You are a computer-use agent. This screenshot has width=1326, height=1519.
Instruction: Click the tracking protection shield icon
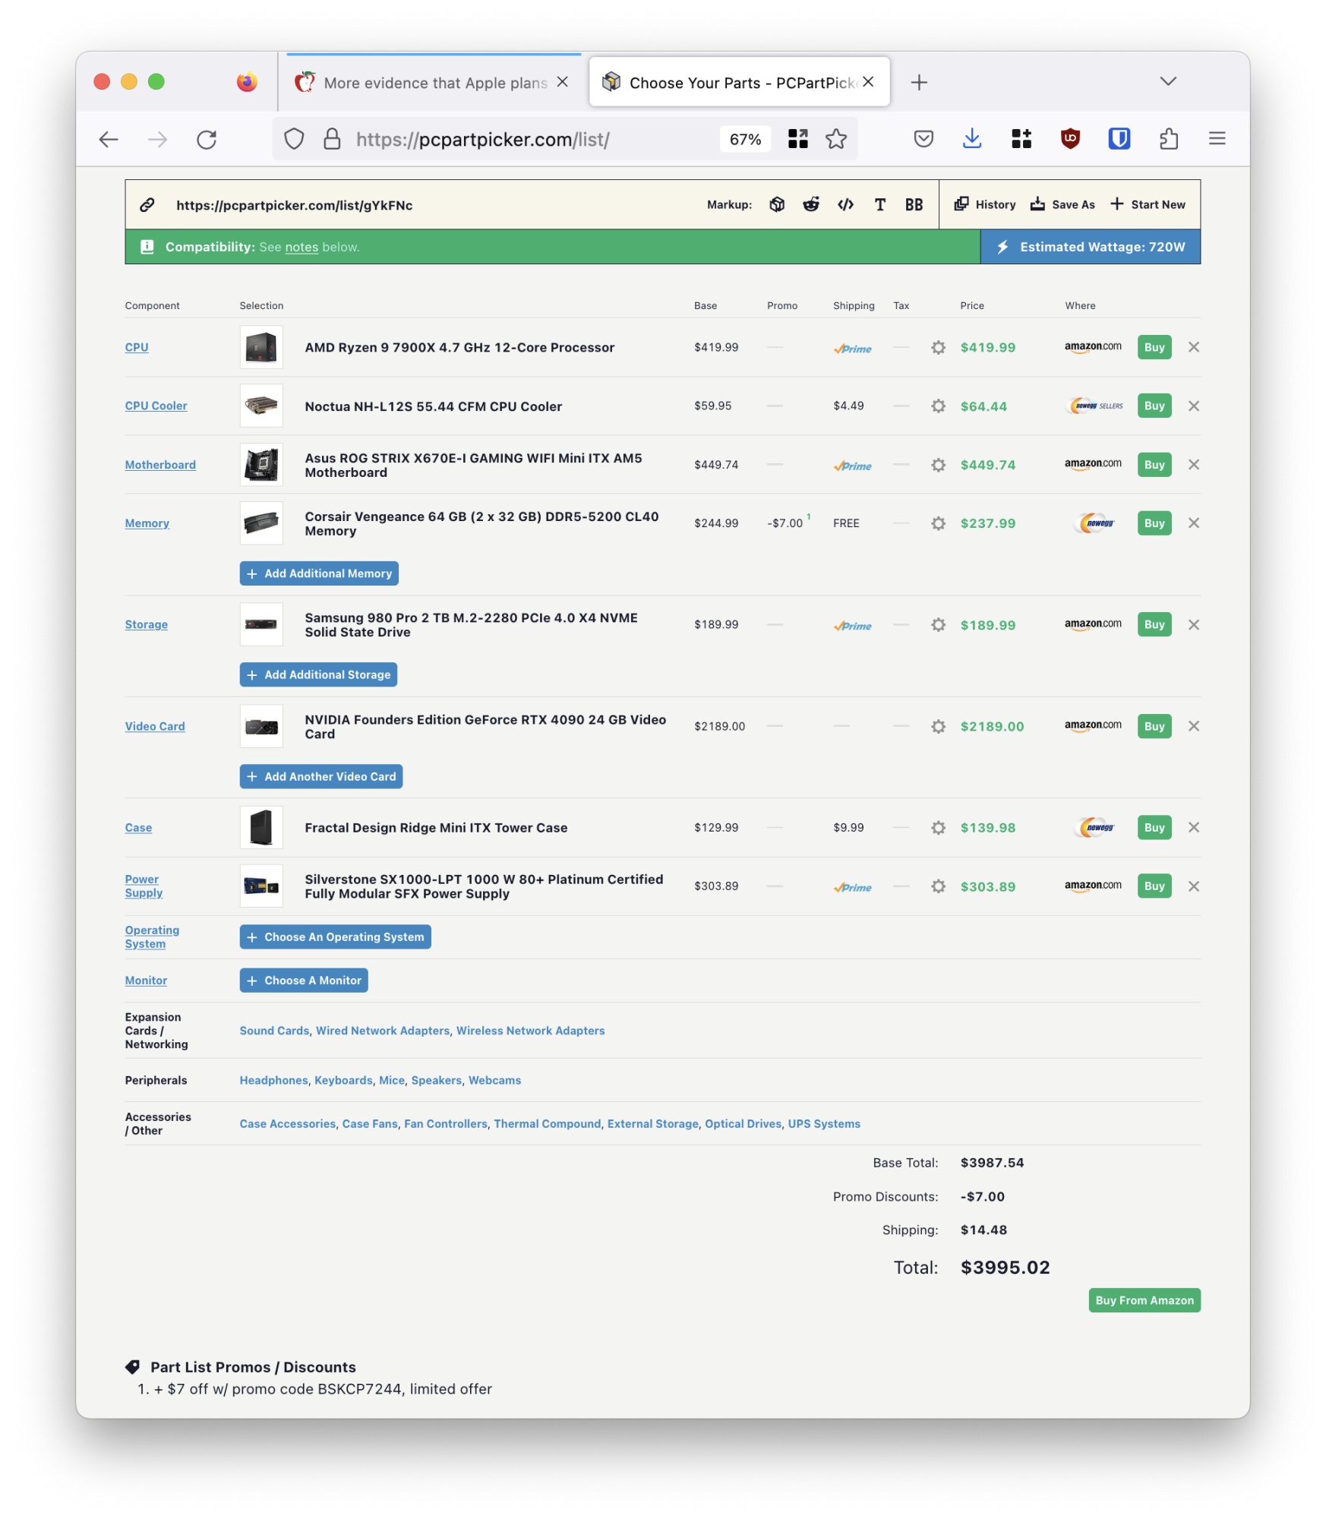[x=294, y=139]
